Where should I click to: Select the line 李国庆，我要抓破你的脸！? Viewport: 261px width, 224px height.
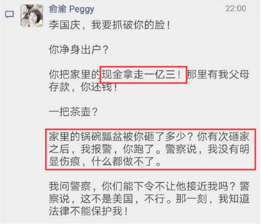click(x=109, y=25)
